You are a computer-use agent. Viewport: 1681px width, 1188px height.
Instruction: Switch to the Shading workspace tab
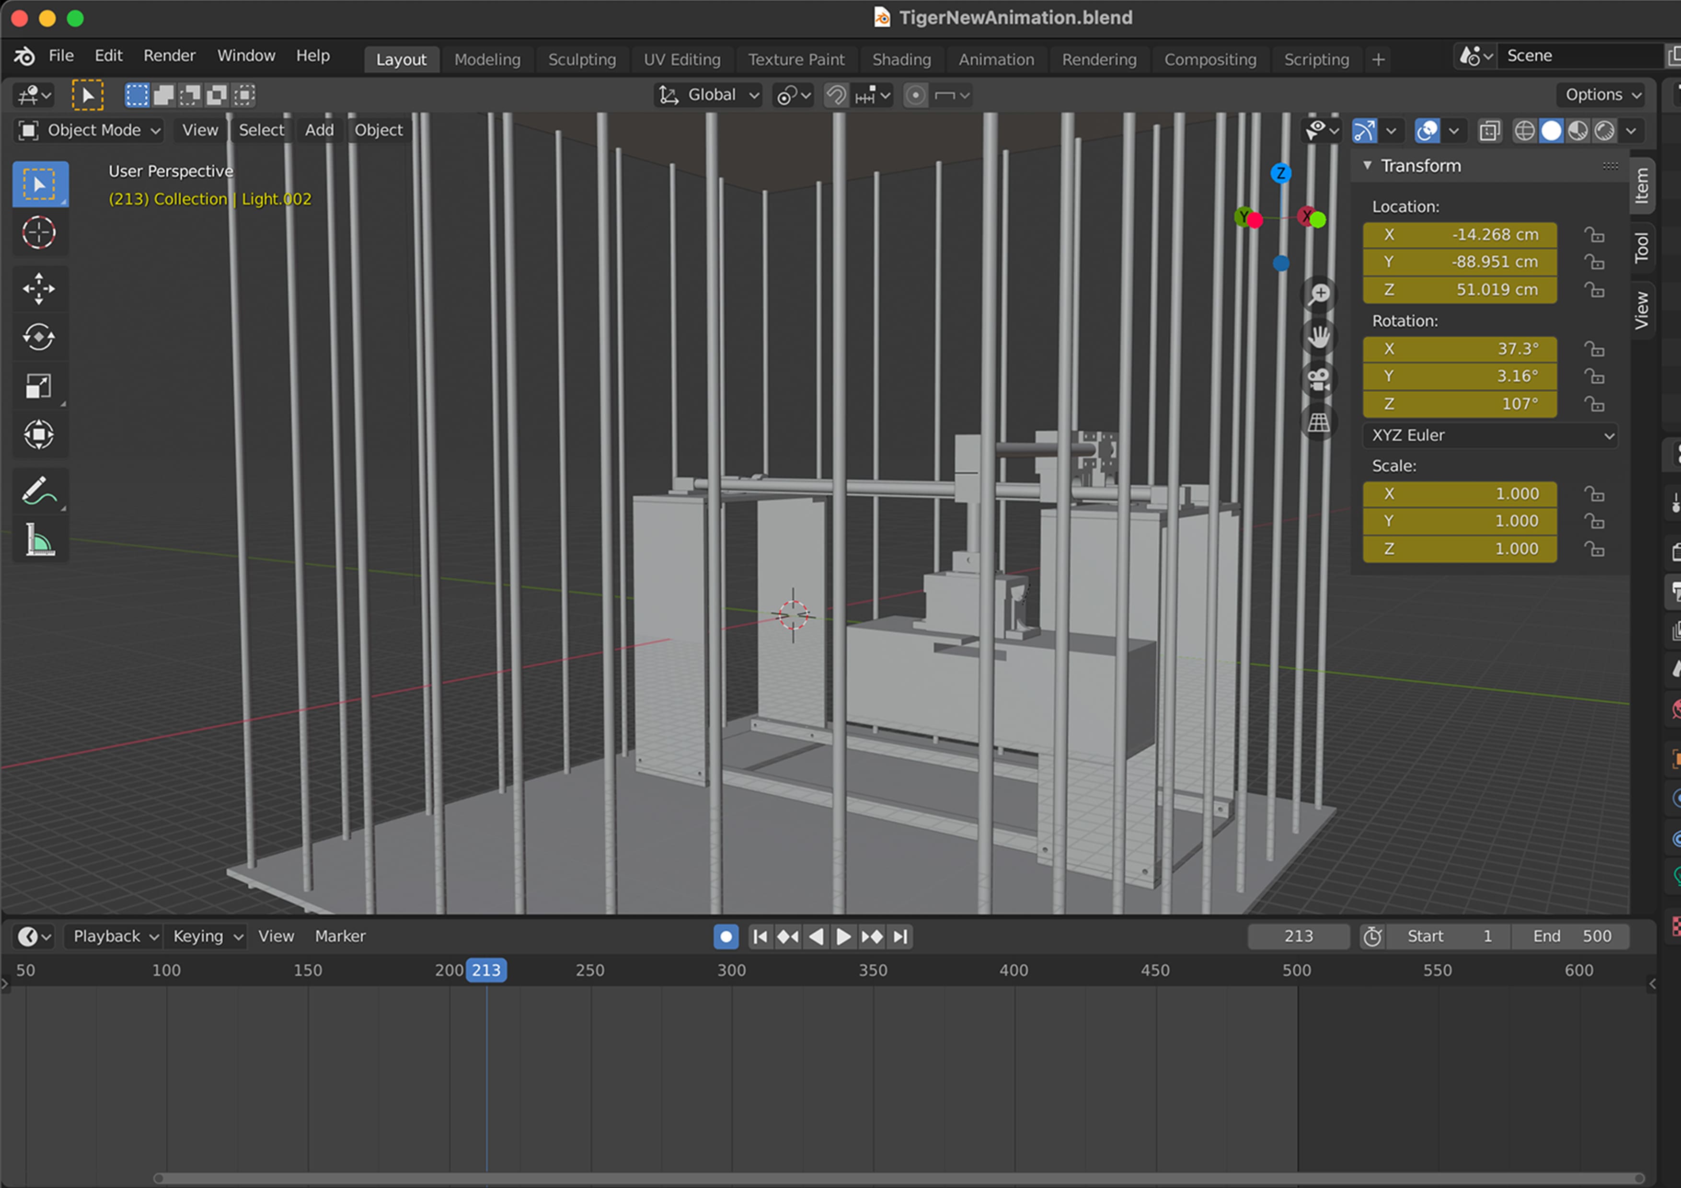901,59
